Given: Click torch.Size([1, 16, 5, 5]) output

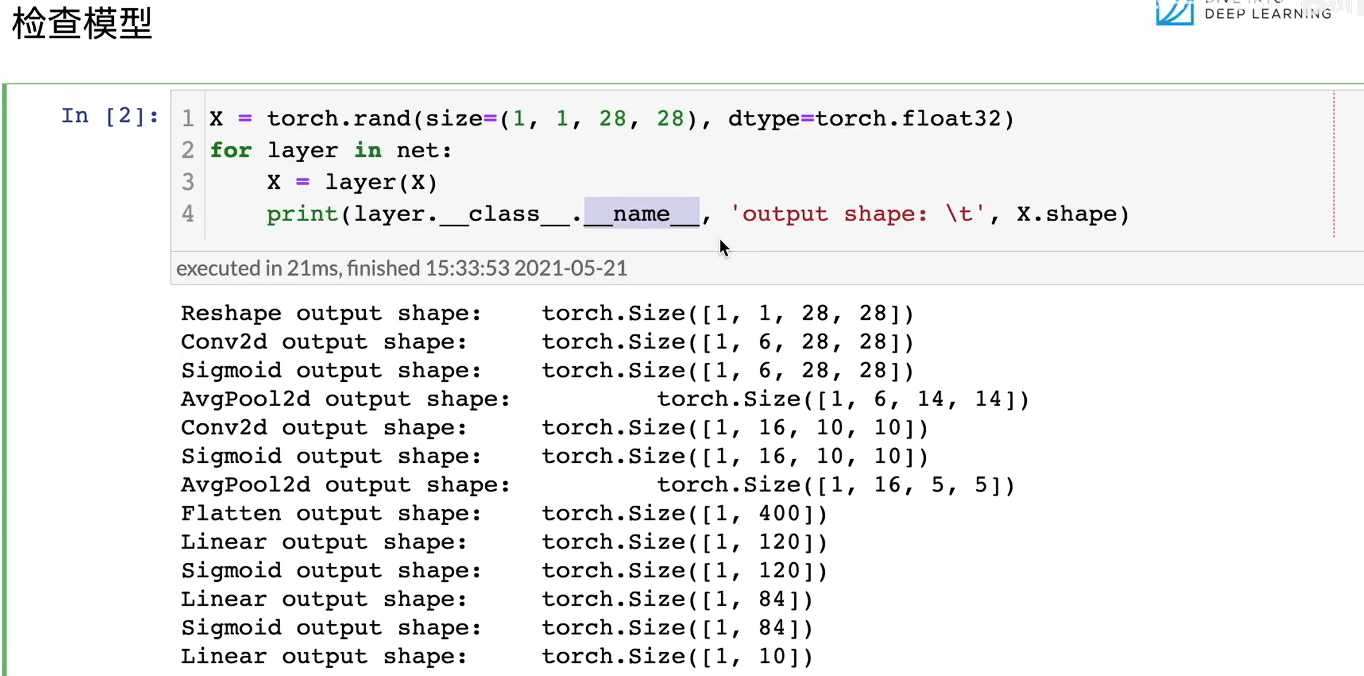Looking at the screenshot, I should pos(835,485).
